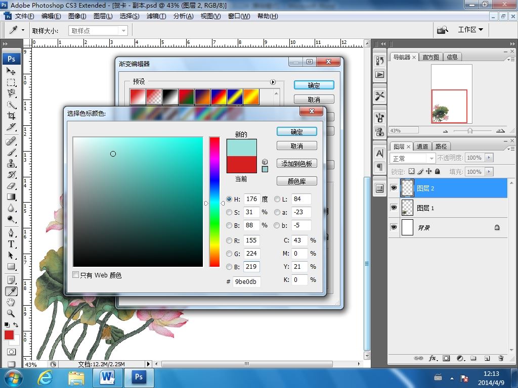Delete layer trash icon
The image size is (518, 388).
(500, 358)
